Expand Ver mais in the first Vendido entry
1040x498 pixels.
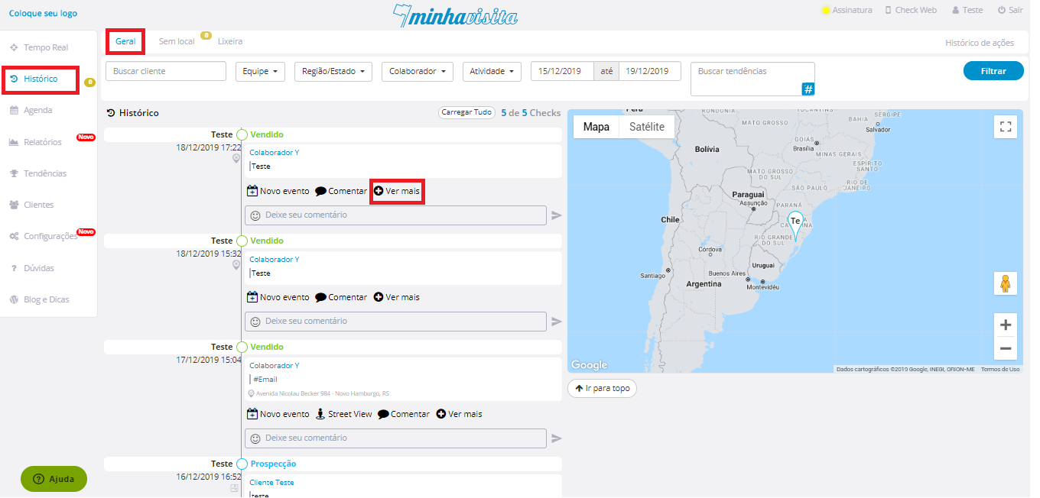[x=397, y=191]
